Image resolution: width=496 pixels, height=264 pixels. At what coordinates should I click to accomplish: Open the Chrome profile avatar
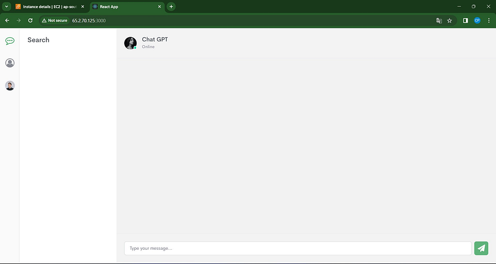click(x=477, y=20)
